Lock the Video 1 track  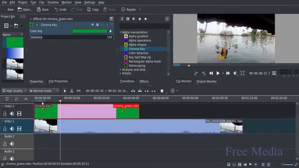(x=5, y=129)
